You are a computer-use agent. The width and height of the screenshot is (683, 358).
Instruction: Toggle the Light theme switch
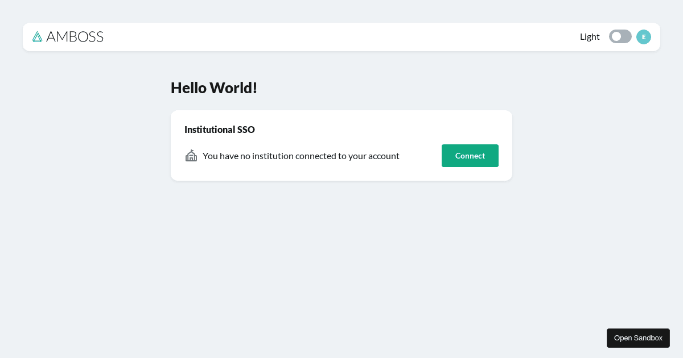[620, 36]
